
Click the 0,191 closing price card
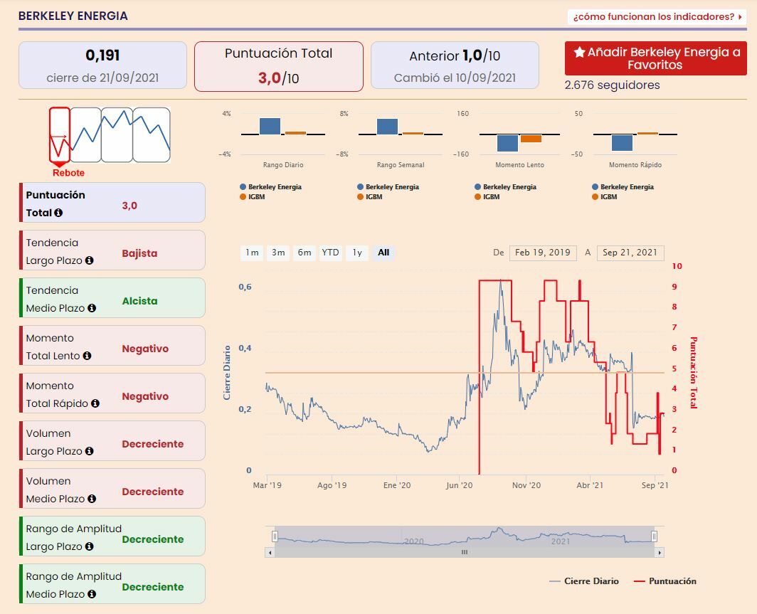pyautogui.click(x=103, y=65)
